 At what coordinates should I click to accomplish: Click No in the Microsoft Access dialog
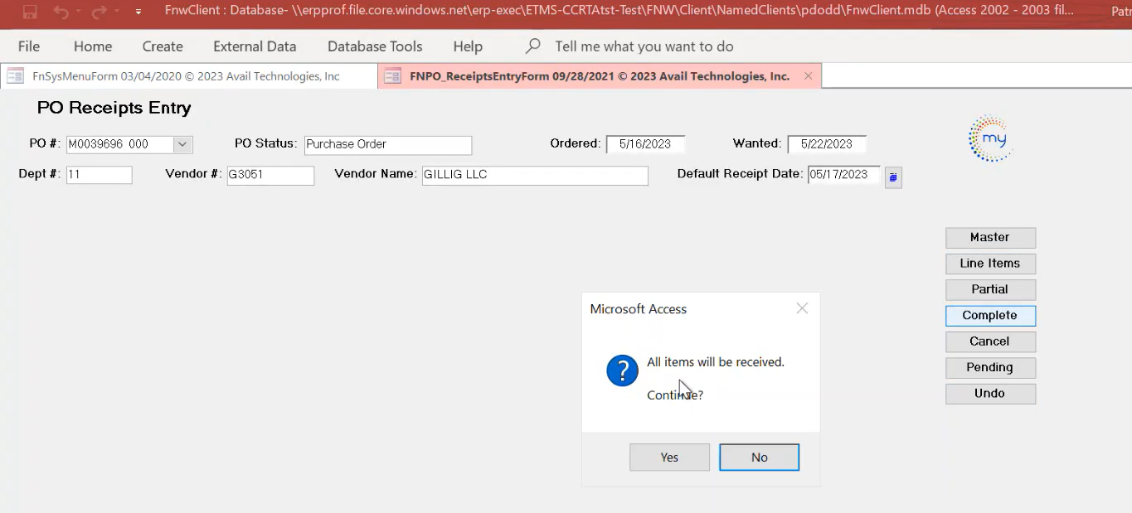[759, 457]
